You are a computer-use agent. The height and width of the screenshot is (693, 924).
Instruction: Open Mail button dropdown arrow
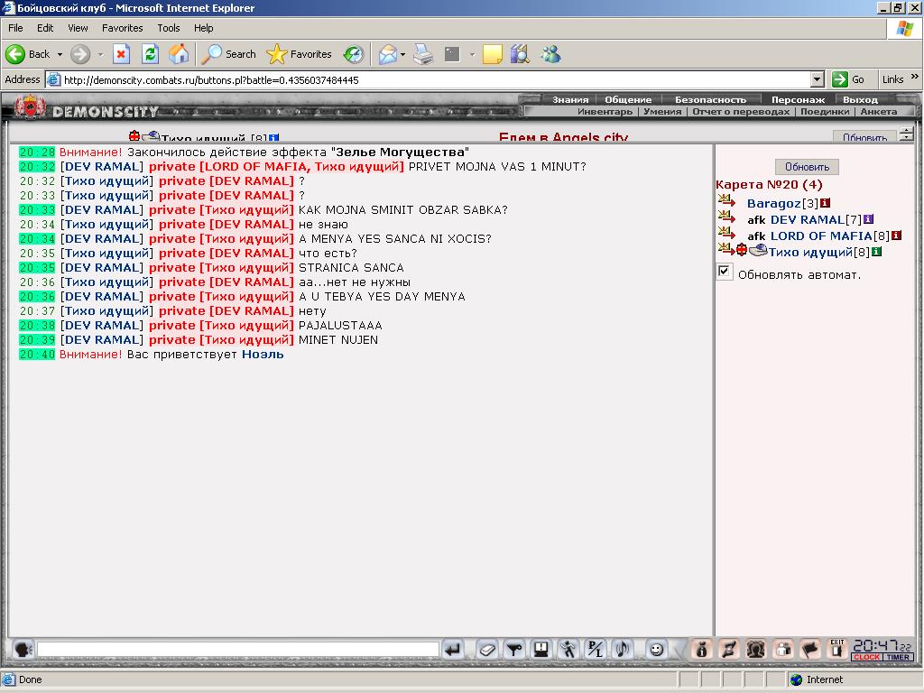[403, 54]
